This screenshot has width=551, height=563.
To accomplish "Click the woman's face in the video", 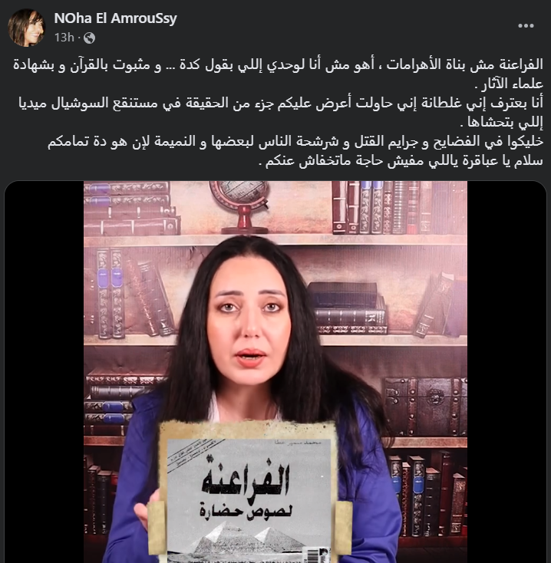I will pyautogui.click(x=249, y=320).
